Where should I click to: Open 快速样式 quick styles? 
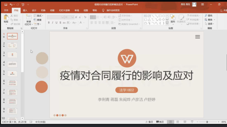point(181,19)
